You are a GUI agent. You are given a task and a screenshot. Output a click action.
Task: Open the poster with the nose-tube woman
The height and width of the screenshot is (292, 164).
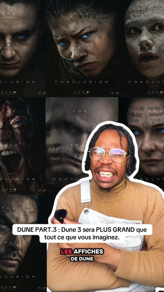click(x=82, y=48)
